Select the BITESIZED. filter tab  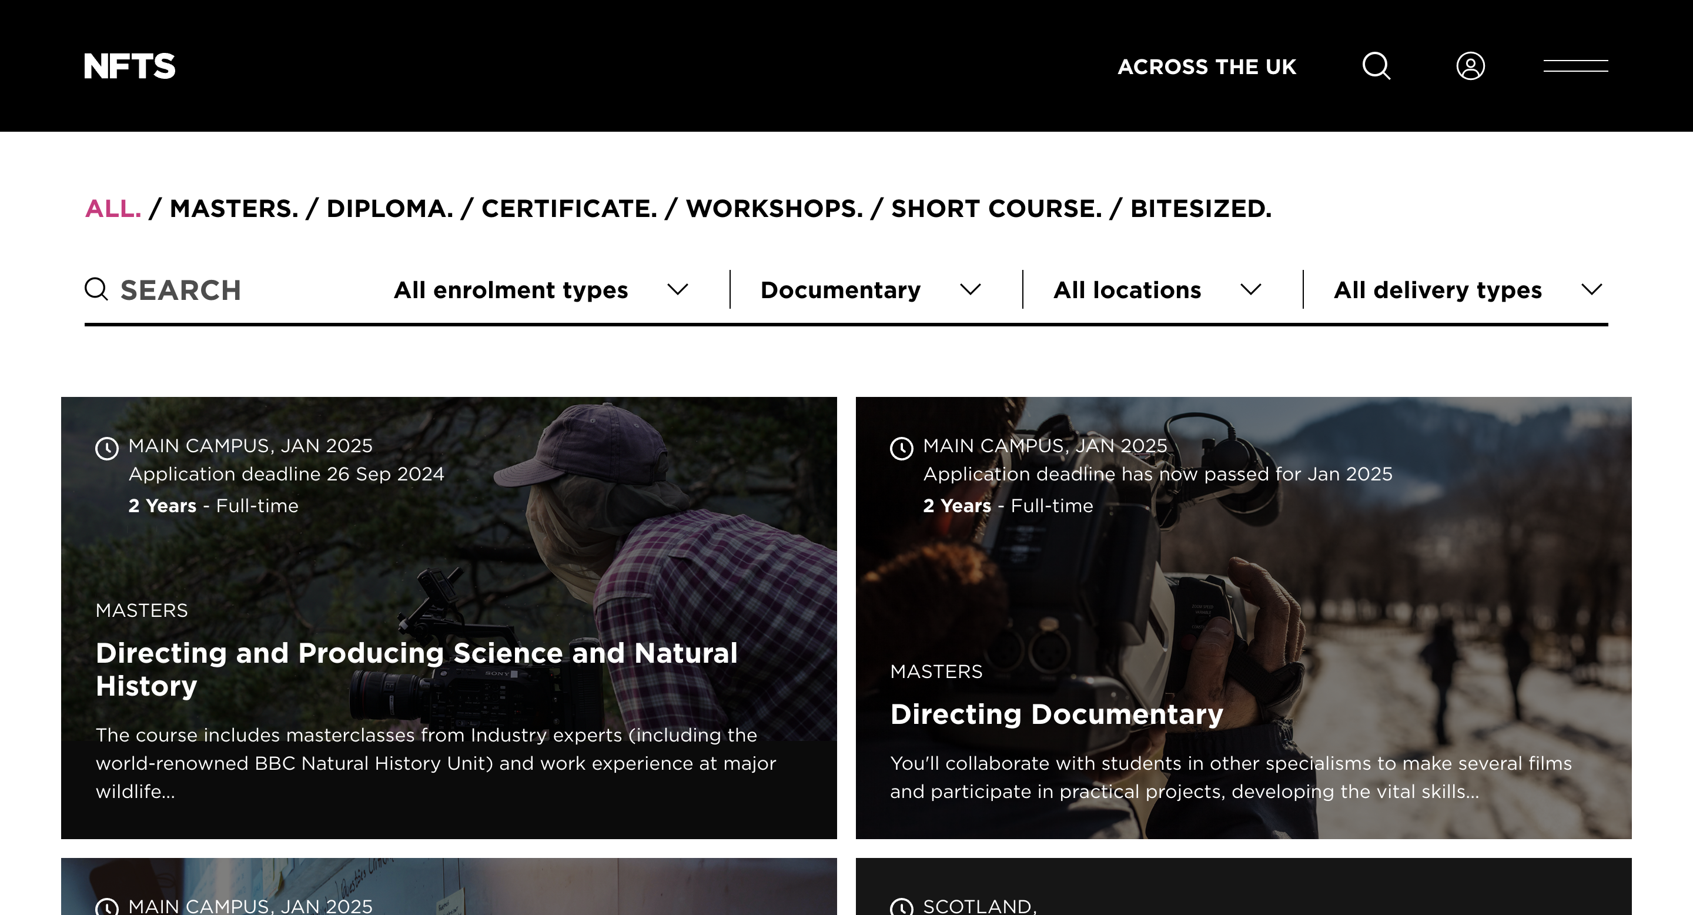[x=1201, y=208]
